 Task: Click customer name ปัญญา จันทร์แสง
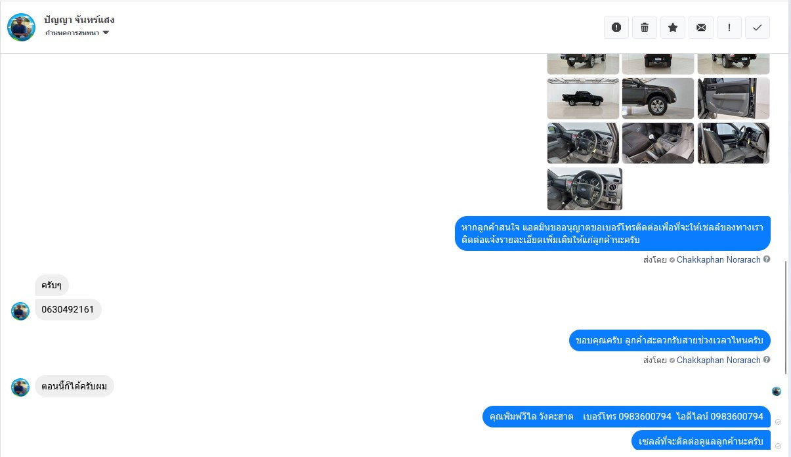tap(79, 20)
